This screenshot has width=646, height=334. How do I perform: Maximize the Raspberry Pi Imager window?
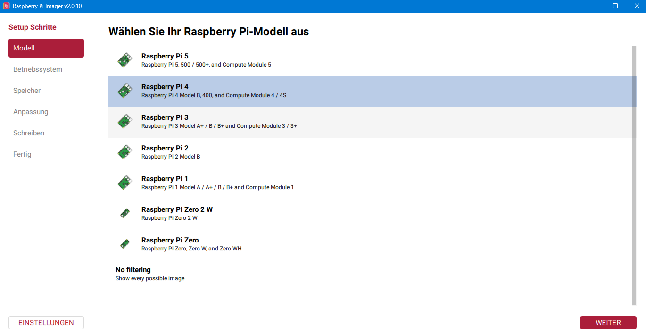615,6
